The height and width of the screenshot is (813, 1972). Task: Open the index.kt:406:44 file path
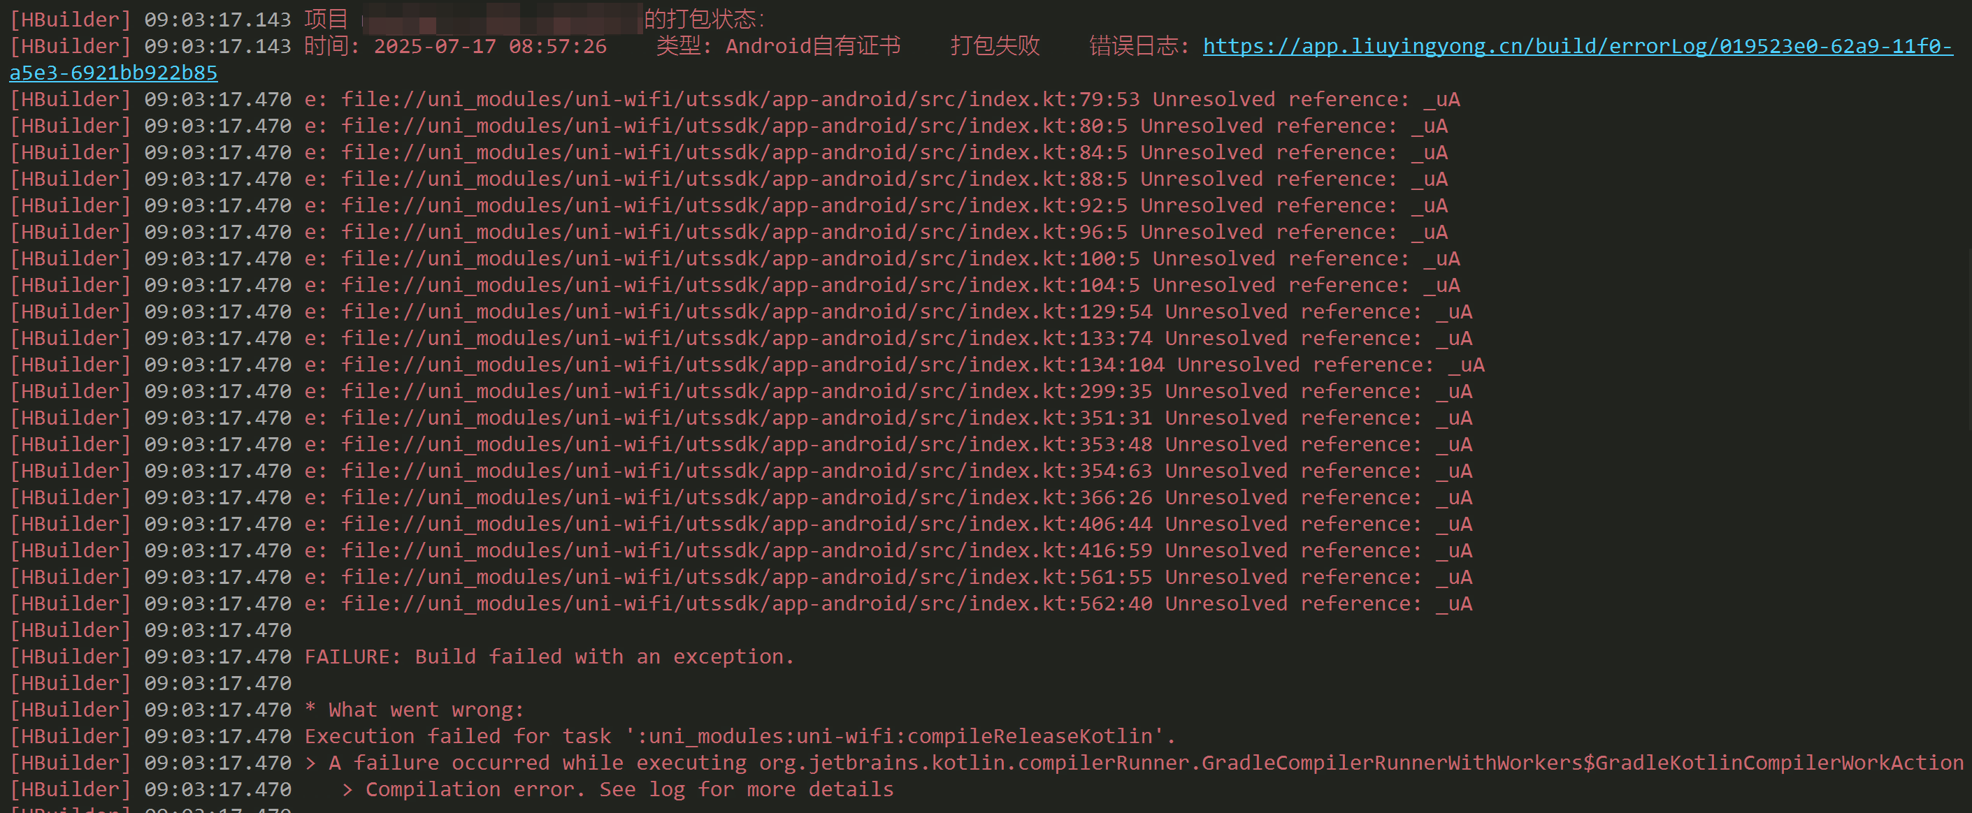tap(746, 524)
